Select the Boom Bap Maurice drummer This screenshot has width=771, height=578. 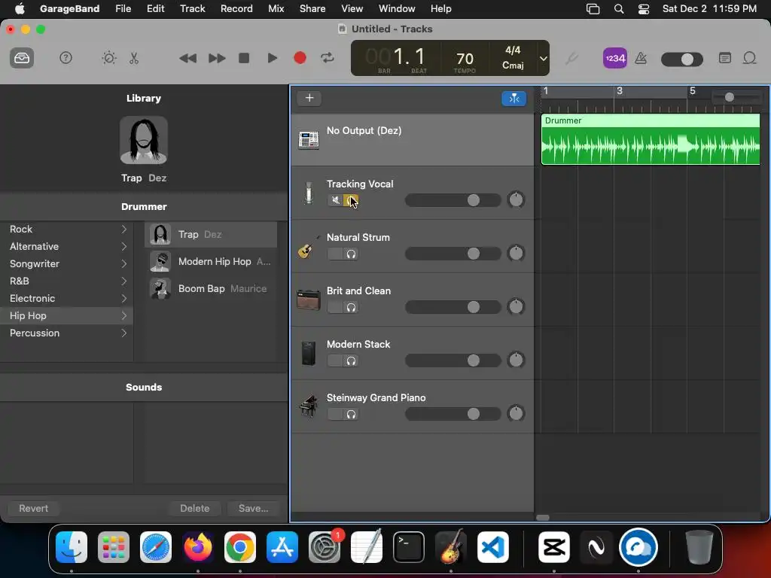[x=211, y=288]
